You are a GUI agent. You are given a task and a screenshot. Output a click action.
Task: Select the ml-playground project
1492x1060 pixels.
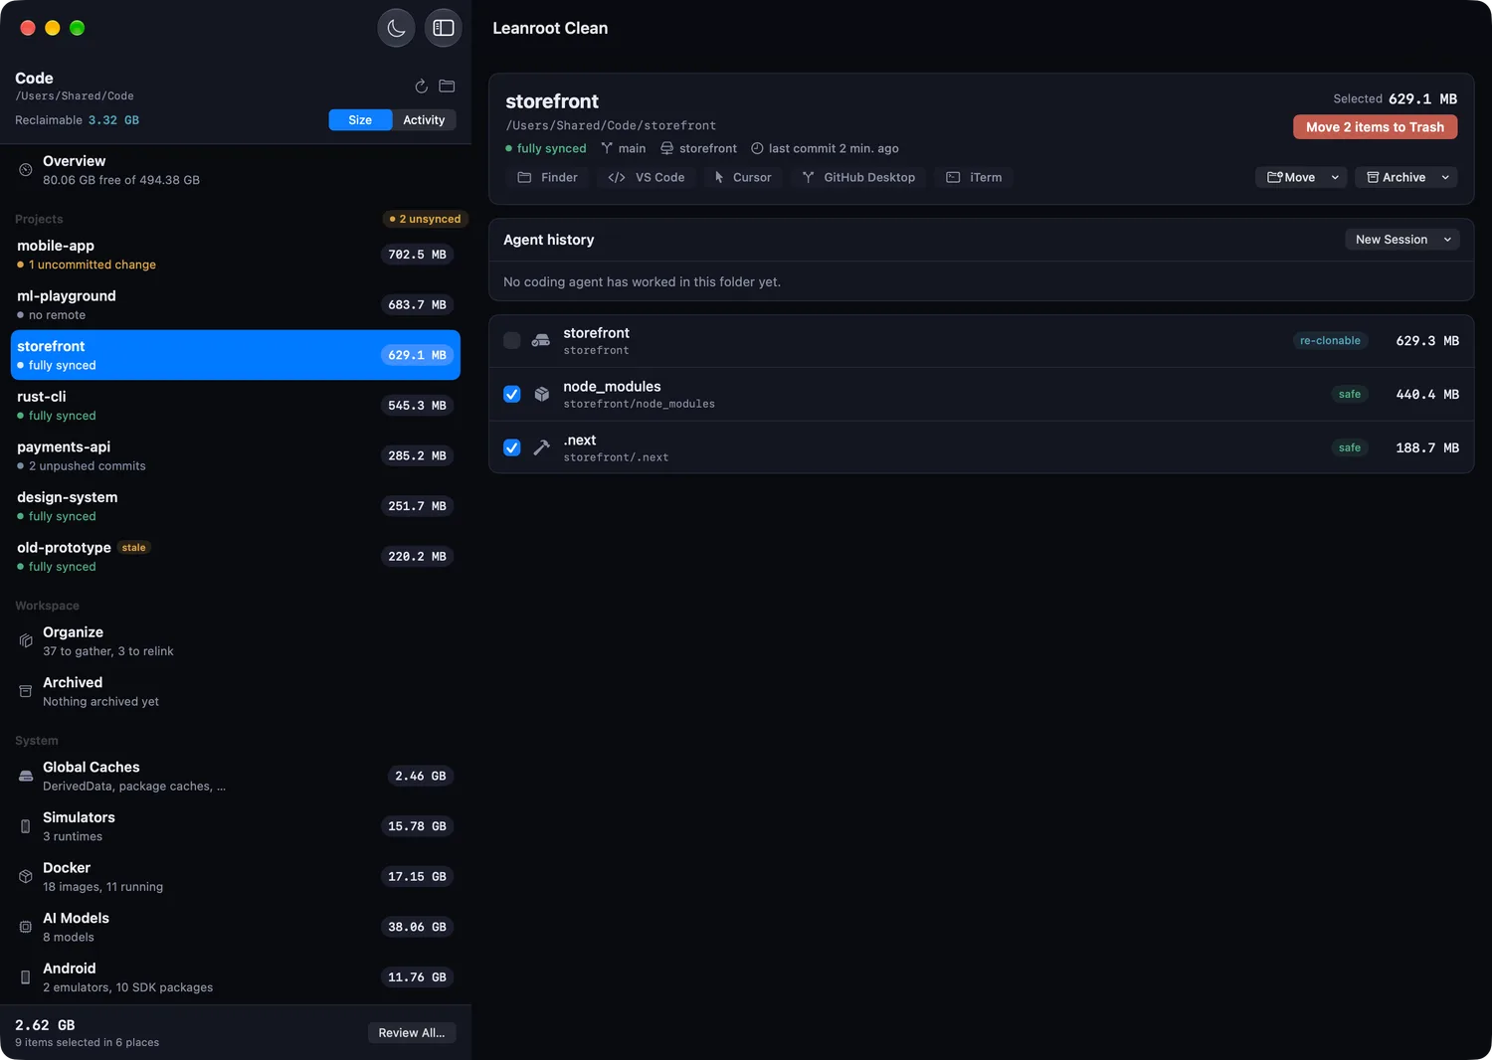pyautogui.click(x=236, y=304)
